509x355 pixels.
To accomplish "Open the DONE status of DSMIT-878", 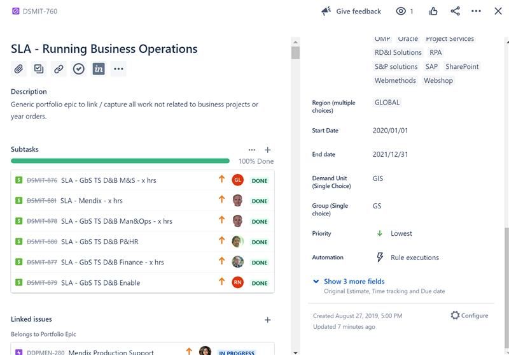I will click(260, 222).
